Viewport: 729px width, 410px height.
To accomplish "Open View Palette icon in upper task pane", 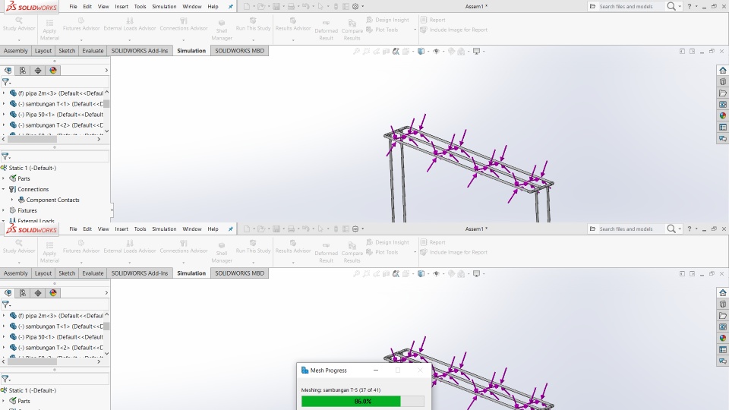I will (x=722, y=105).
